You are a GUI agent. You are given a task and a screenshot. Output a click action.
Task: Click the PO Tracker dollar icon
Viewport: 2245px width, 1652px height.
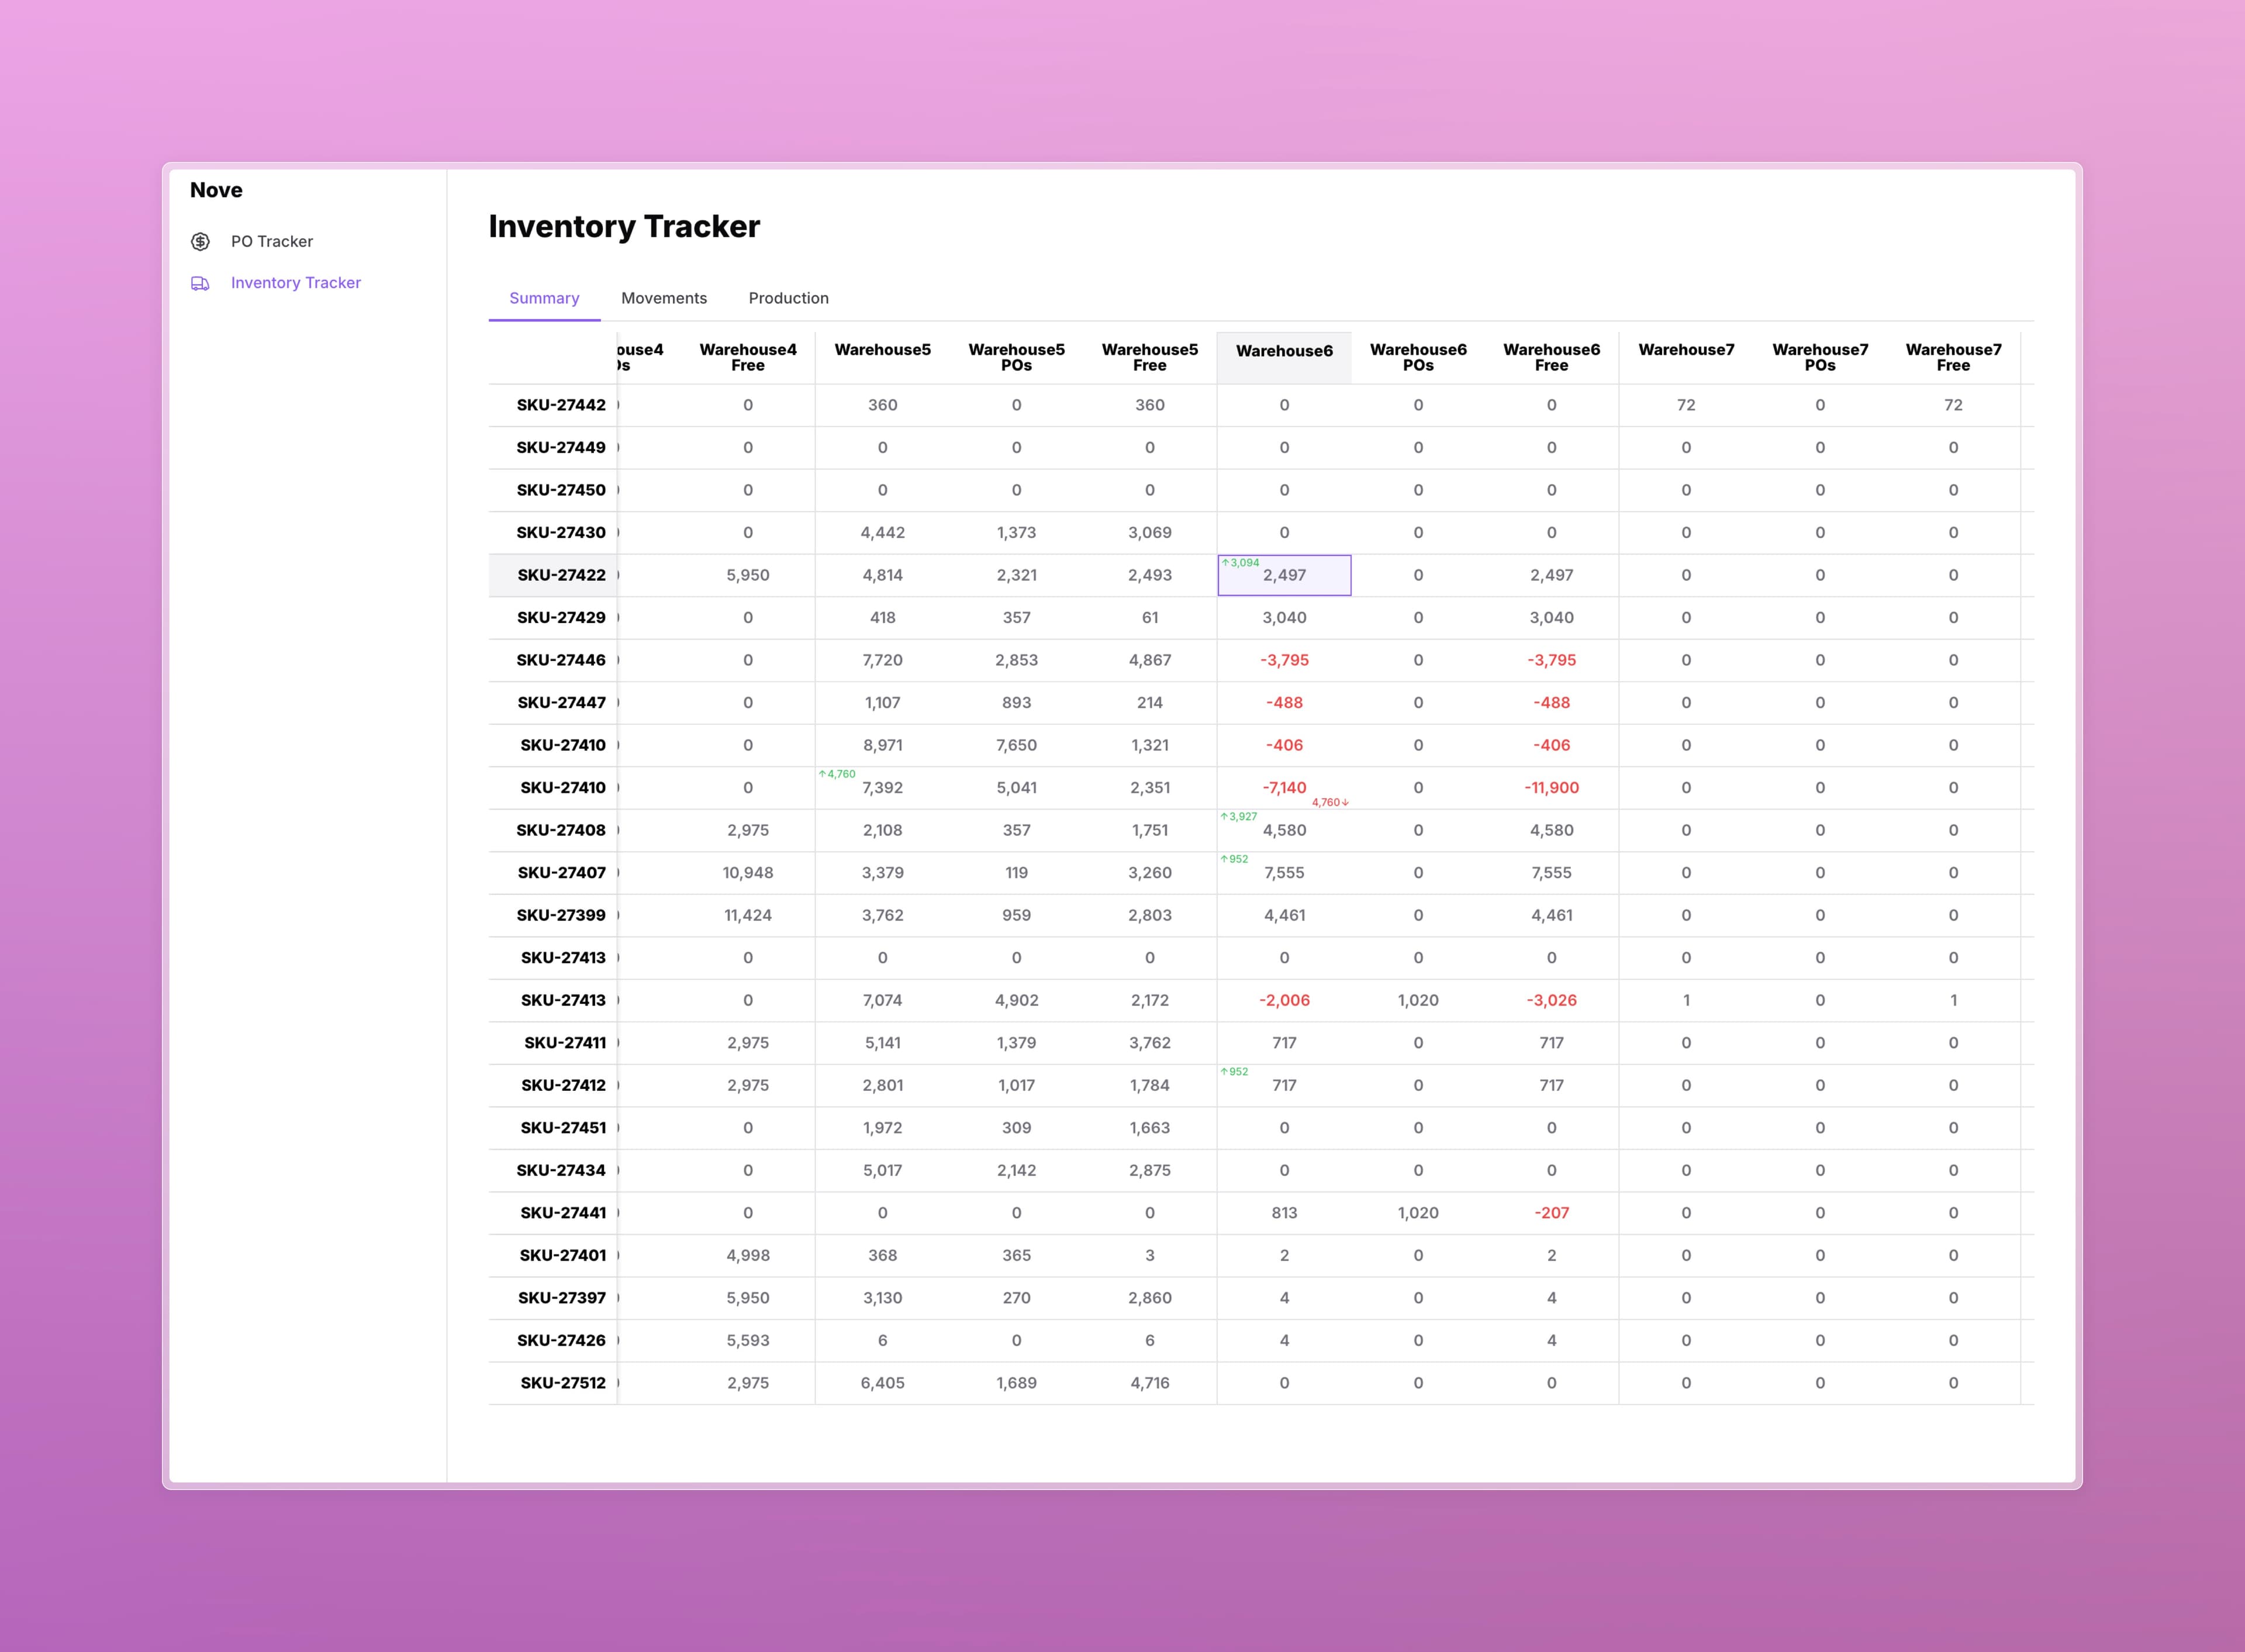tap(200, 241)
